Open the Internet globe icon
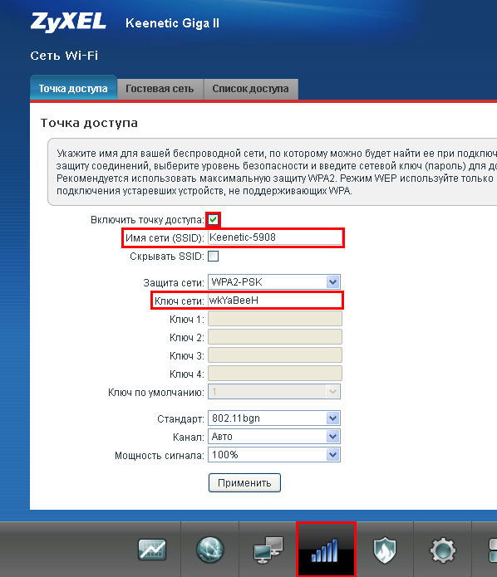 pyautogui.click(x=209, y=550)
